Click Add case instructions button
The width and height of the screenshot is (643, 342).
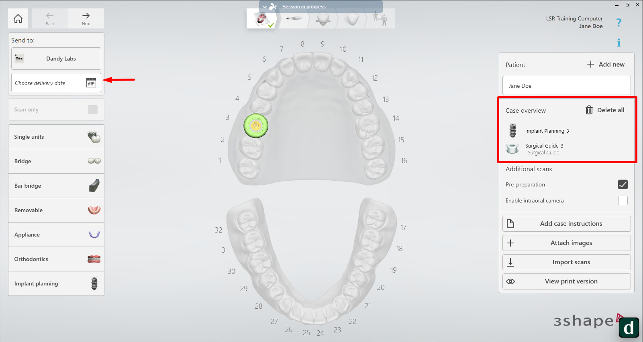[x=566, y=224]
